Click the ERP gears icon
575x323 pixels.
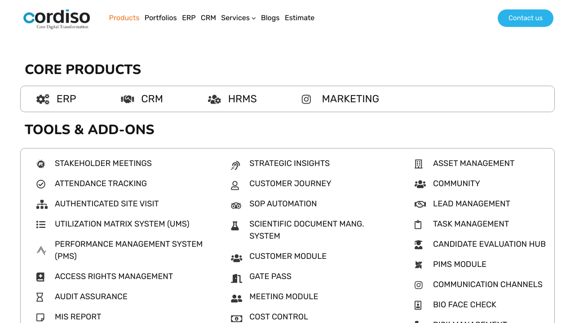pos(43,99)
